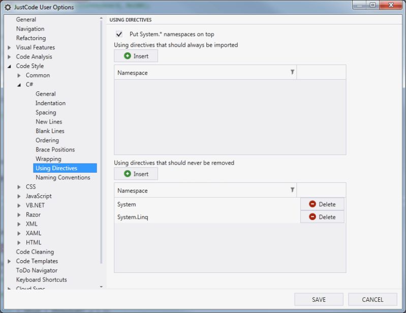This screenshot has height=313, width=406.
Task: Toggle Put System.* namespaces on top checkbox
Action: click(119, 34)
